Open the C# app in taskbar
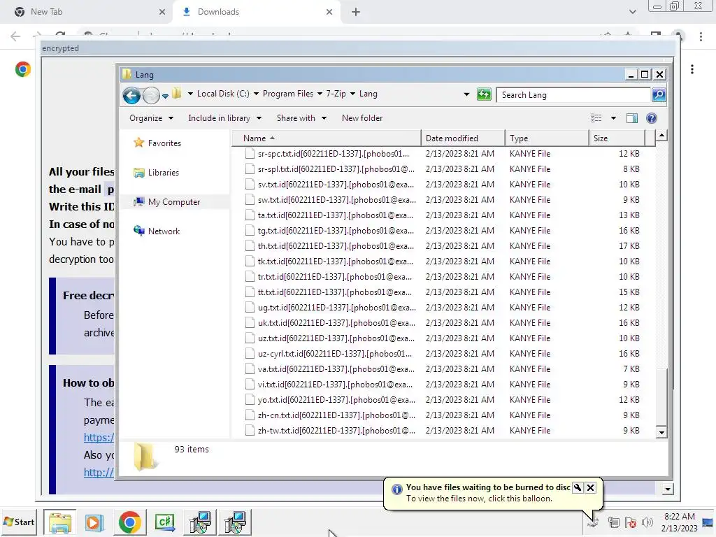 165,522
